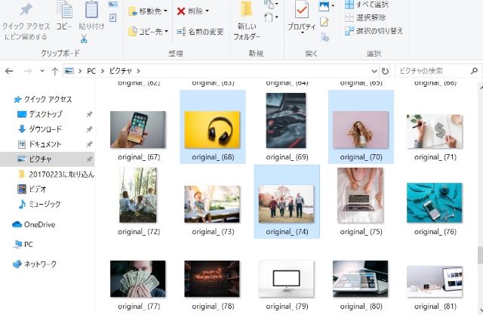483x315 pixels.
Task: Click the search magnifier icon
Action: 475,71
